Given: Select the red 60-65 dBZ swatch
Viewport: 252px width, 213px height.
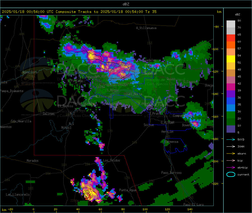Looking at the screenshot, I should 231,38.
